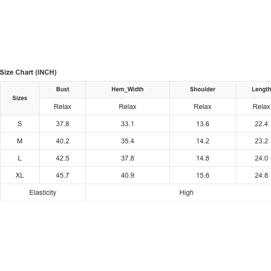
Task: Click Length value 24.8 for size XL
Action: (261, 175)
